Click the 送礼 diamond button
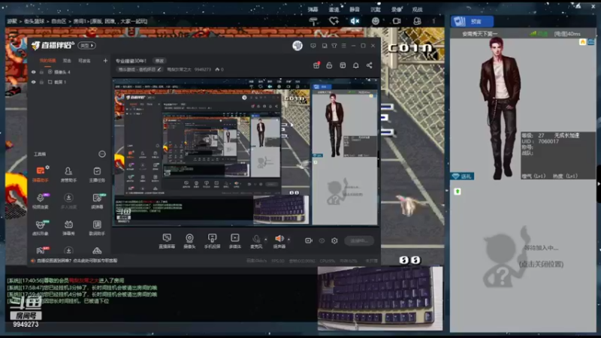This screenshot has height=338, width=601. [x=462, y=177]
